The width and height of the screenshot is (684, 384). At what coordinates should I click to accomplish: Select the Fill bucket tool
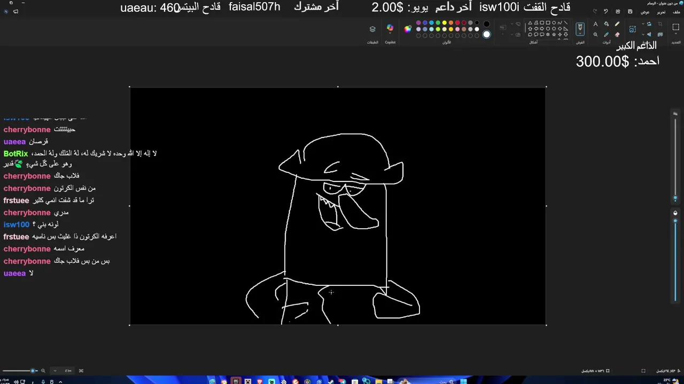click(607, 24)
